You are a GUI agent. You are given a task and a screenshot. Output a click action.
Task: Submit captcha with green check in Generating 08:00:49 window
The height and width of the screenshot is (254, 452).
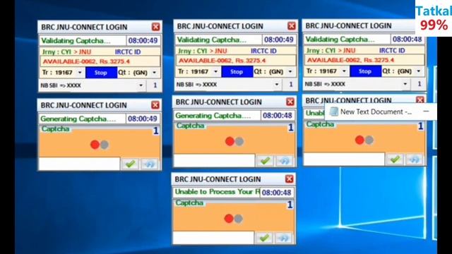tap(130, 164)
